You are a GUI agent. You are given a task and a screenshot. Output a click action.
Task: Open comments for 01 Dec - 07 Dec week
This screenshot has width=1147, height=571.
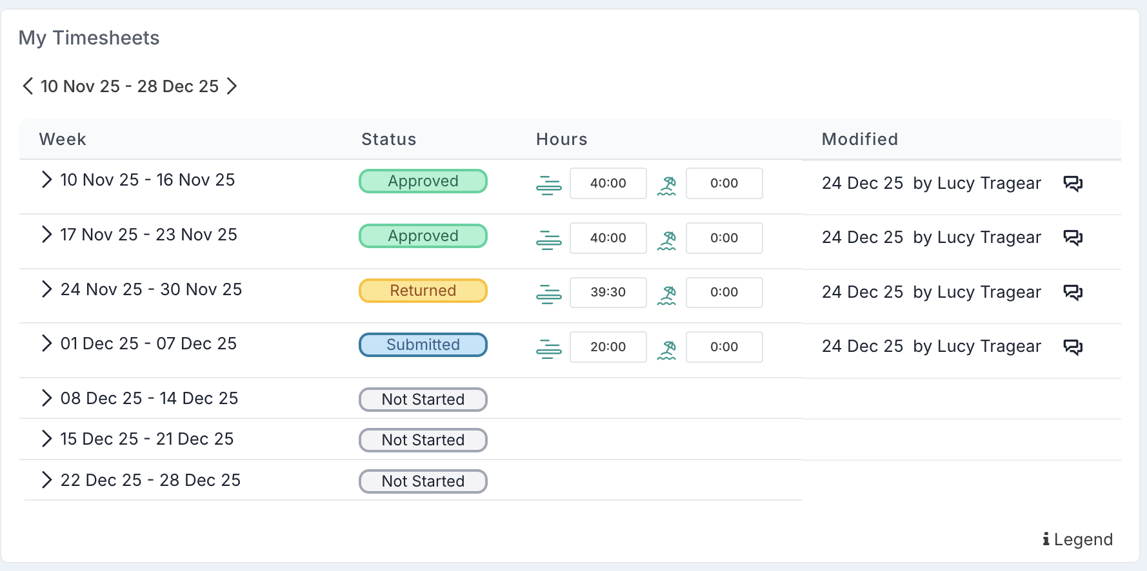pyautogui.click(x=1073, y=347)
